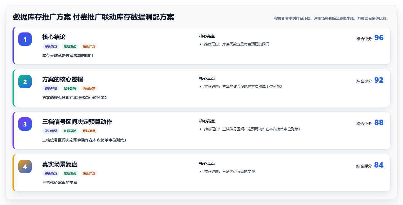Click the score value 88
The height and width of the screenshot is (205, 403).
379,123
